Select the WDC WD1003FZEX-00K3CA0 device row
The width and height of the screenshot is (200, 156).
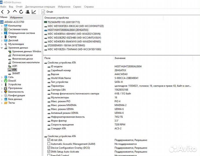[x=76, y=26]
